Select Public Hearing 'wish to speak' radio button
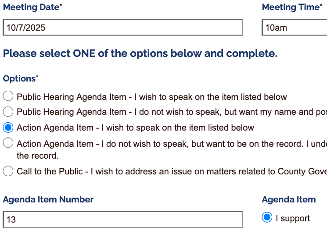Viewport: 327px width, 234px height. click(8, 97)
